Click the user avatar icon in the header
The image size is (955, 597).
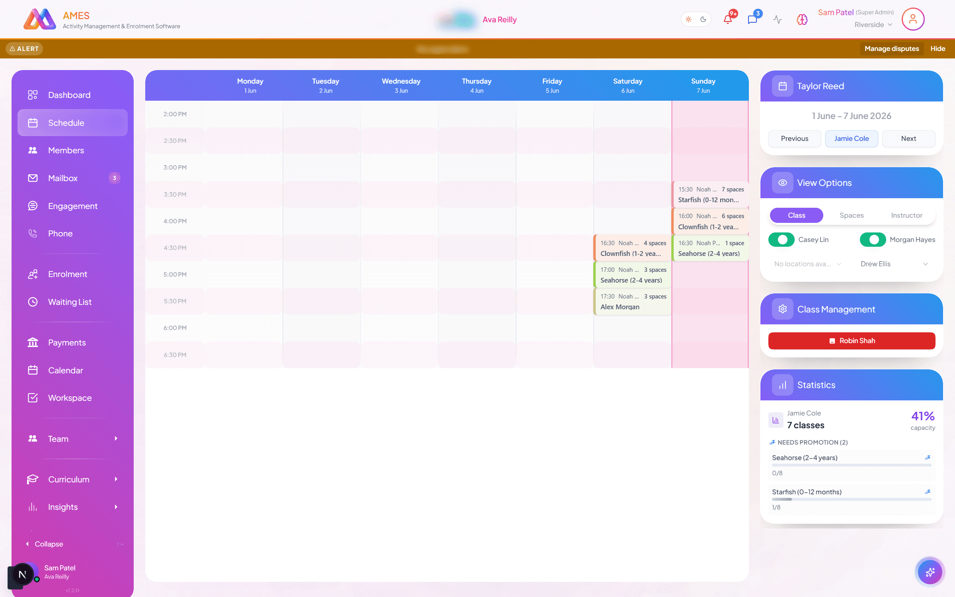coord(913,19)
